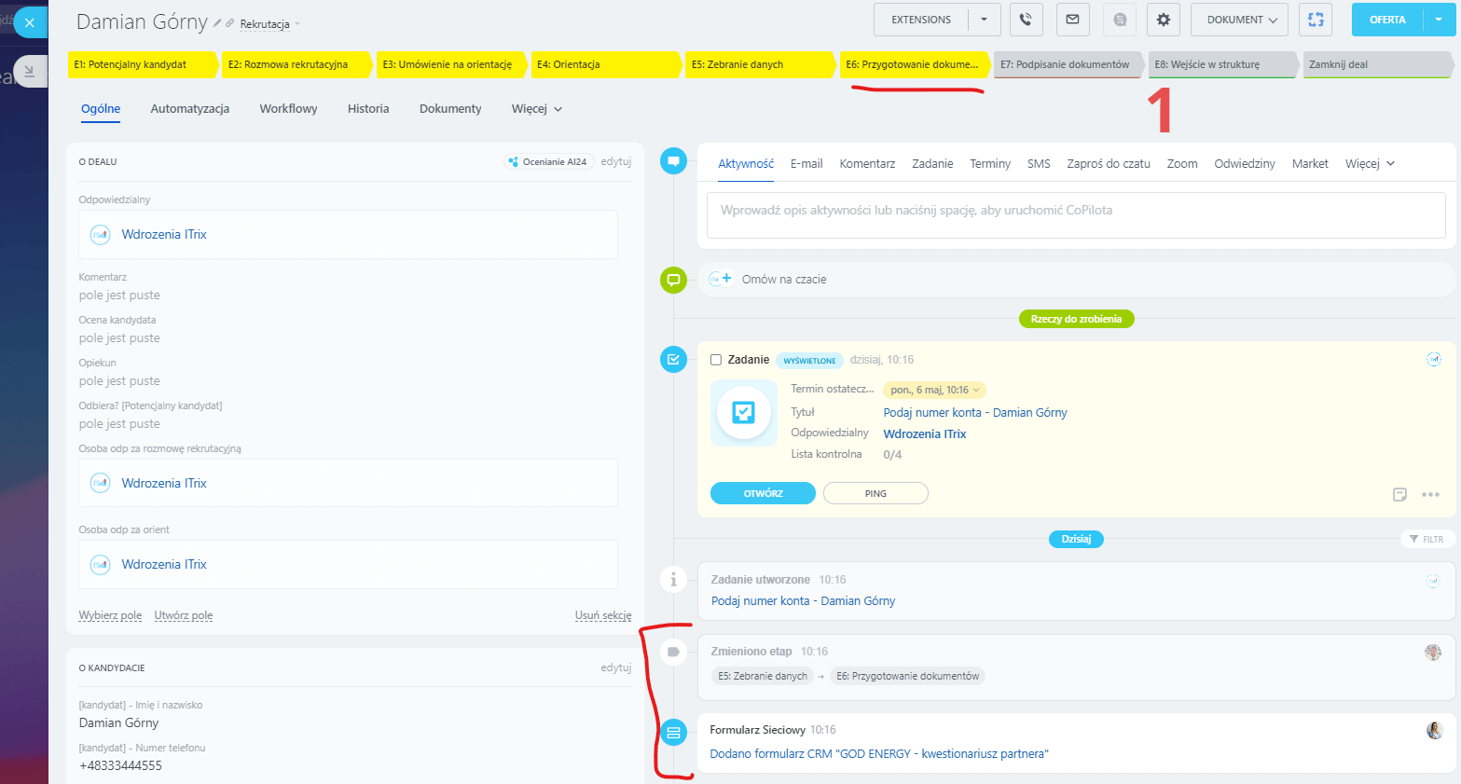Click the three-dots icon on task card

[1430, 495]
